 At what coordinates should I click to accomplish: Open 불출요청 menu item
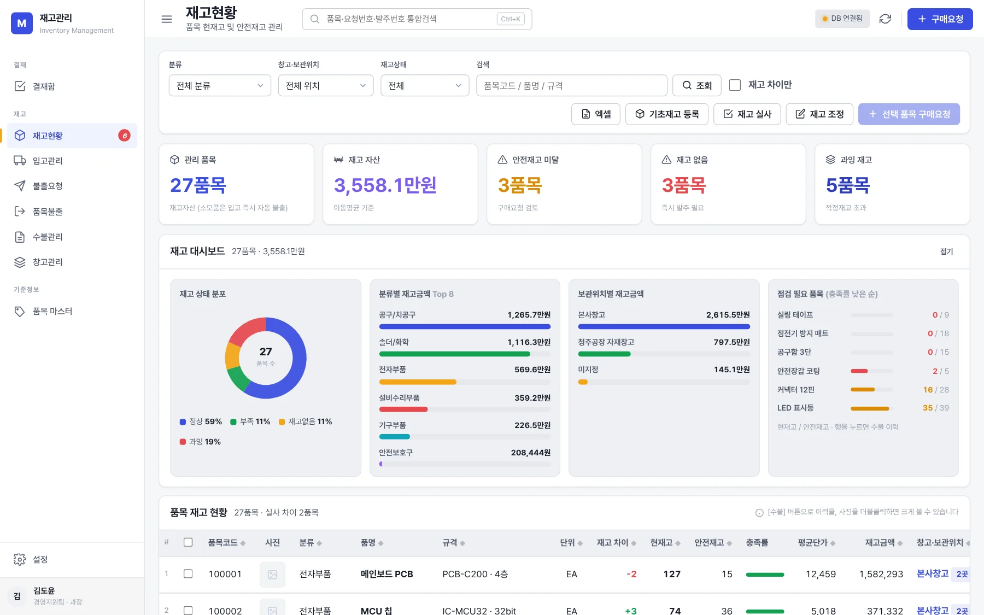point(72,186)
